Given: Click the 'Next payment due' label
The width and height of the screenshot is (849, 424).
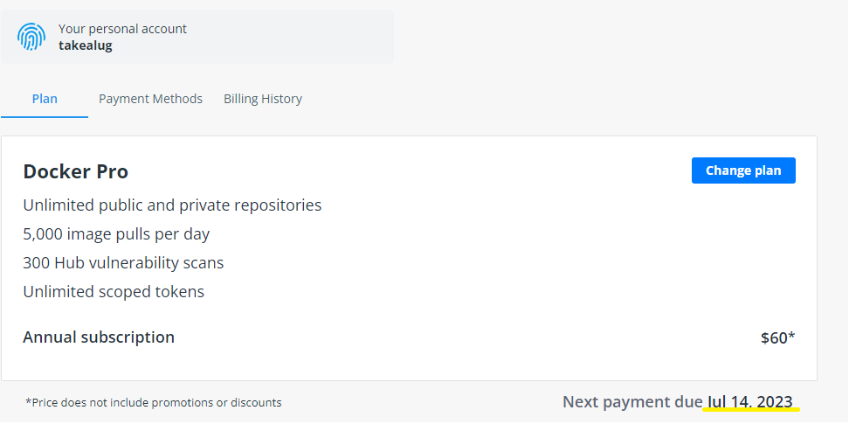Looking at the screenshot, I should (x=632, y=402).
